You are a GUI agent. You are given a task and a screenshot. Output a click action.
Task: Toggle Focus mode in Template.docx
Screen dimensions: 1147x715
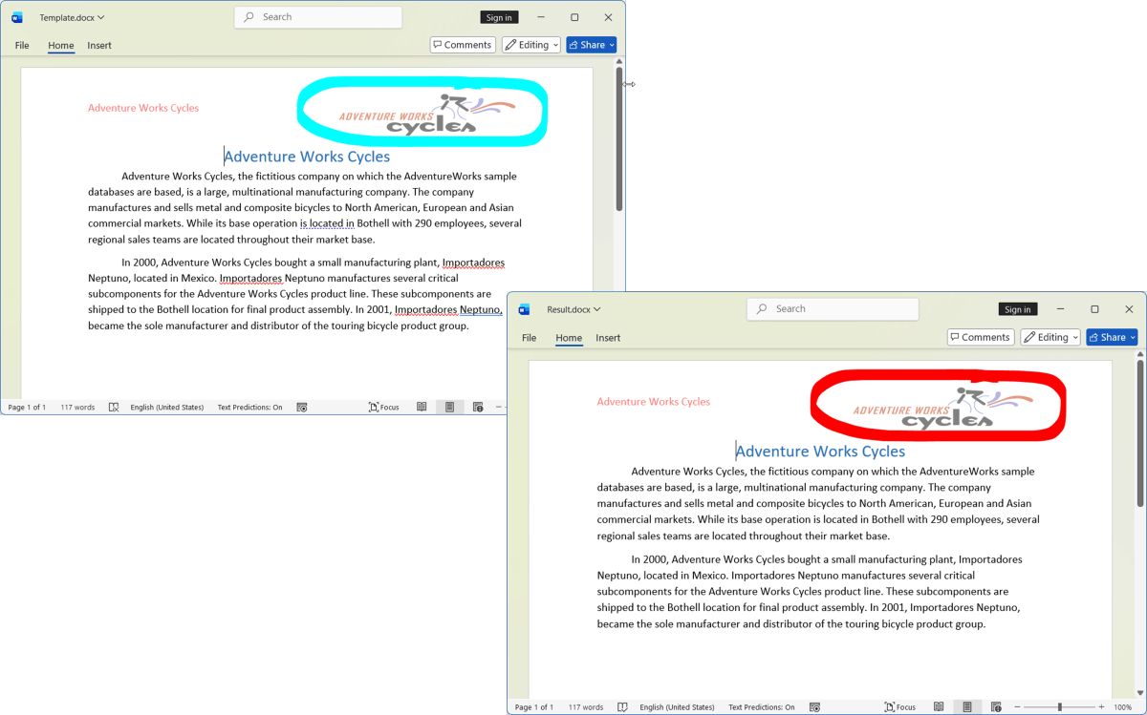(x=383, y=407)
